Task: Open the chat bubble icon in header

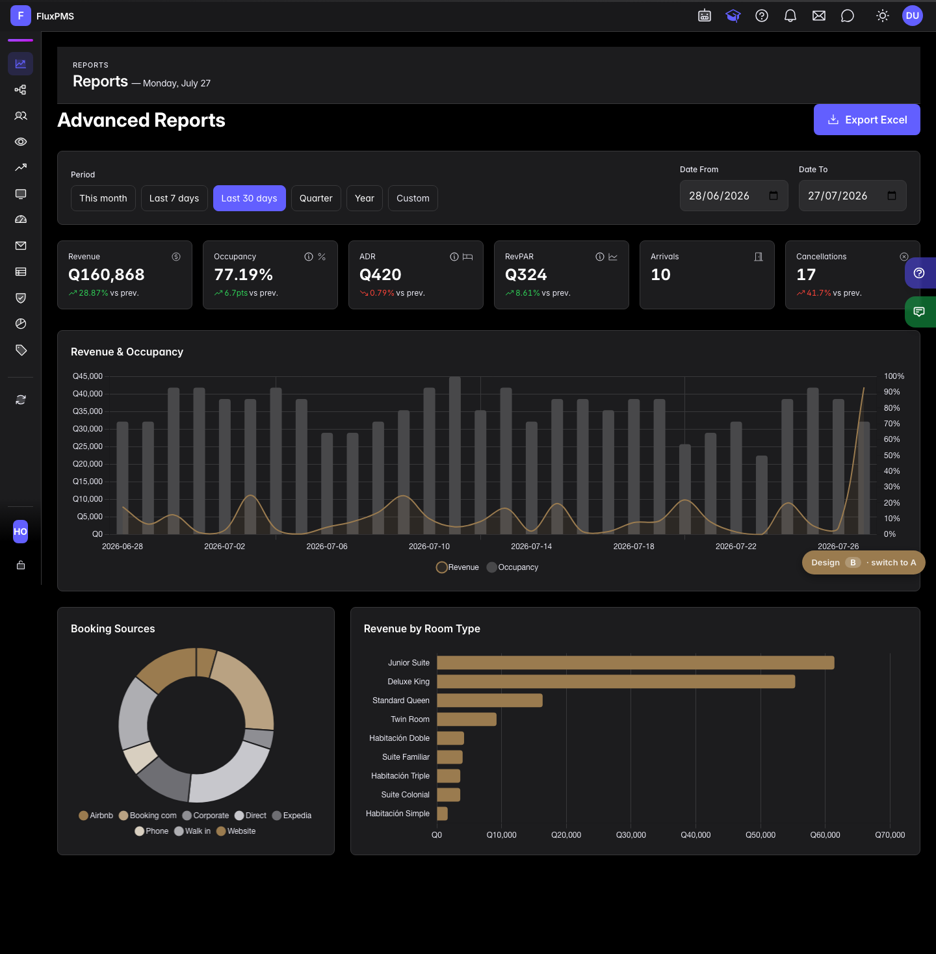Action: tap(848, 16)
